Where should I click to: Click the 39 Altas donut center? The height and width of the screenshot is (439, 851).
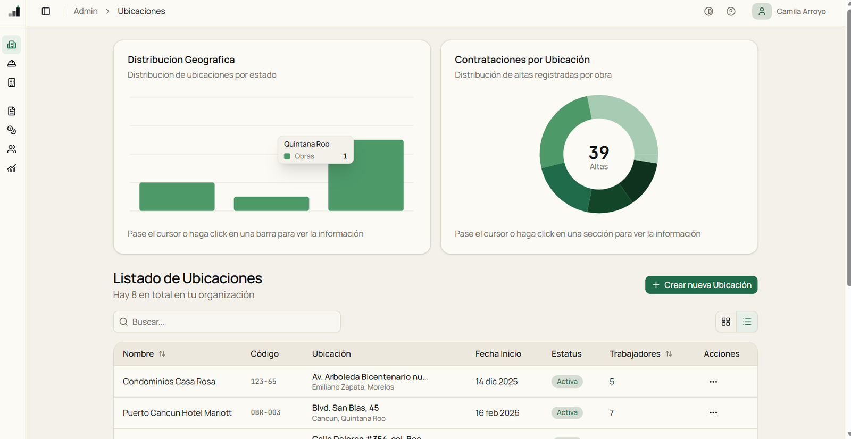click(x=599, y=157)
